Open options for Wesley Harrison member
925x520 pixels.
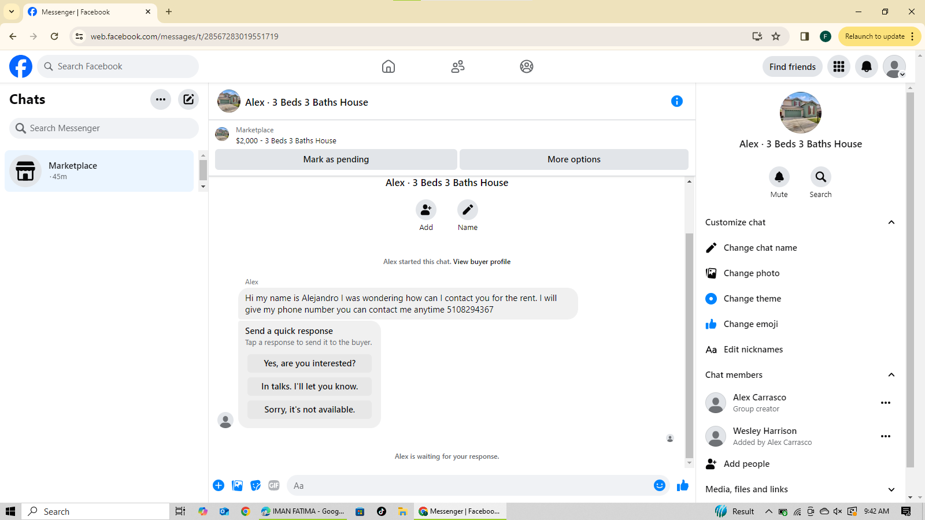(x=886, y=436)
